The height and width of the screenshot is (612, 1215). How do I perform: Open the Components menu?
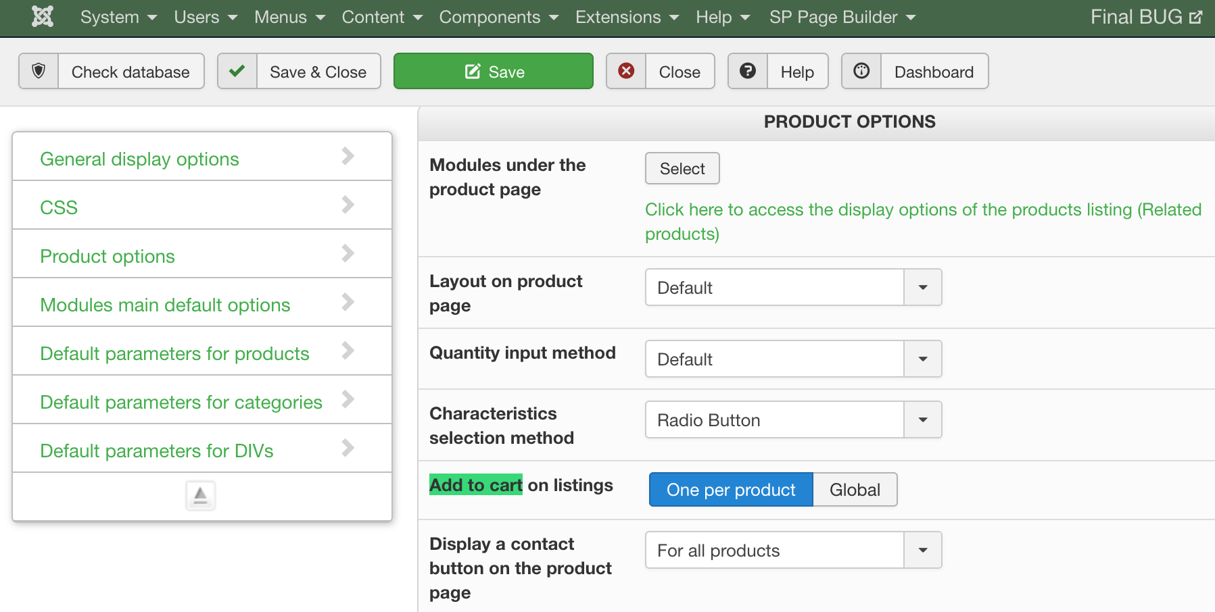(x=498, y=17)
